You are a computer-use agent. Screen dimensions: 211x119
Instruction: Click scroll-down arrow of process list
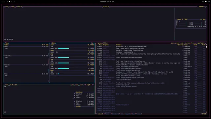[206, 112]
